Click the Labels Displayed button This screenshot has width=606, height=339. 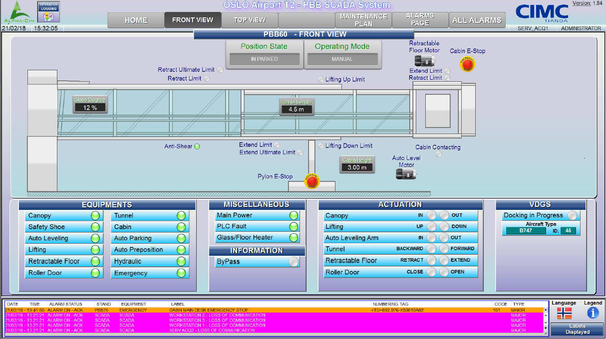tap(577, 329)
